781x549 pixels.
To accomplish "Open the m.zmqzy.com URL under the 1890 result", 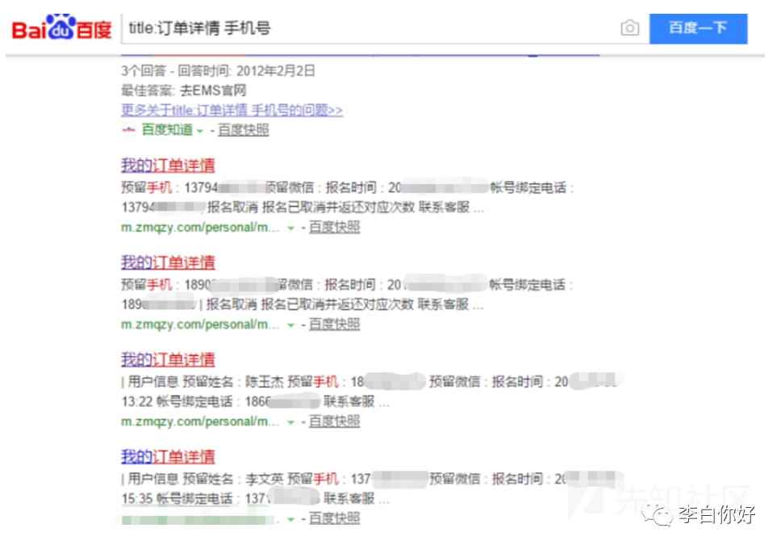I will (200, 325).
